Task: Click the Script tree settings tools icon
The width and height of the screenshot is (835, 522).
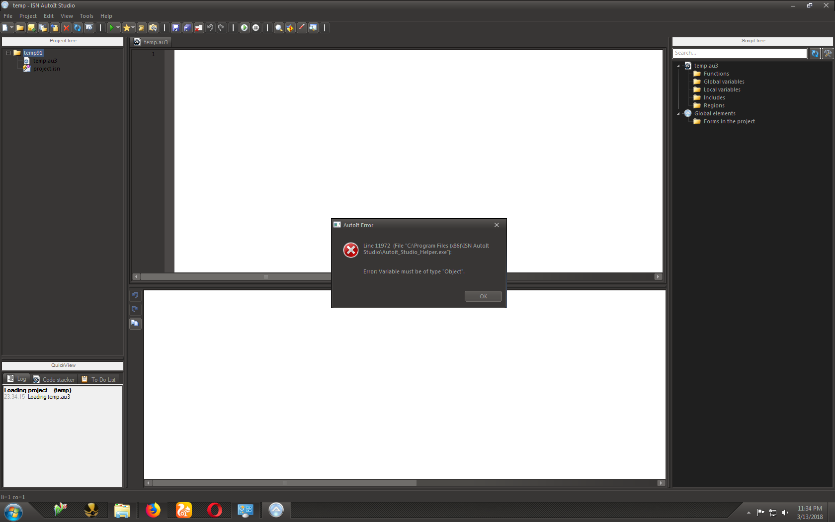Action: click(x=828, y=53)
